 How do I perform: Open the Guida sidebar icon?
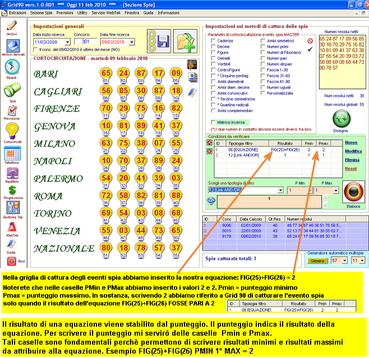tap(11, 244)
